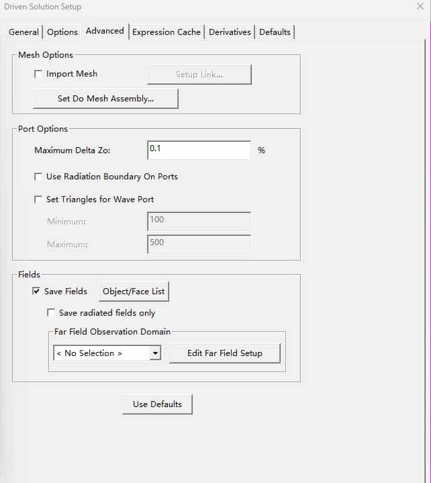The image size is (431, 483).
Task: Switch to the Derivatives tab
Action: pyautogui.click(x=230, y=32)
